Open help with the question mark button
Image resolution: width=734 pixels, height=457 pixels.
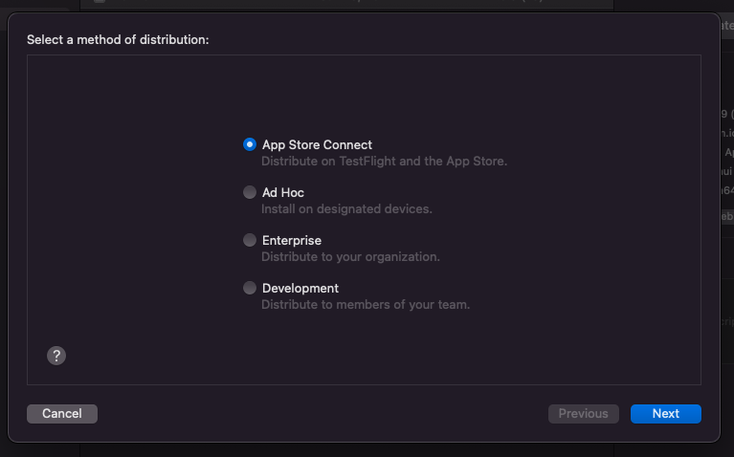(56, 356)
